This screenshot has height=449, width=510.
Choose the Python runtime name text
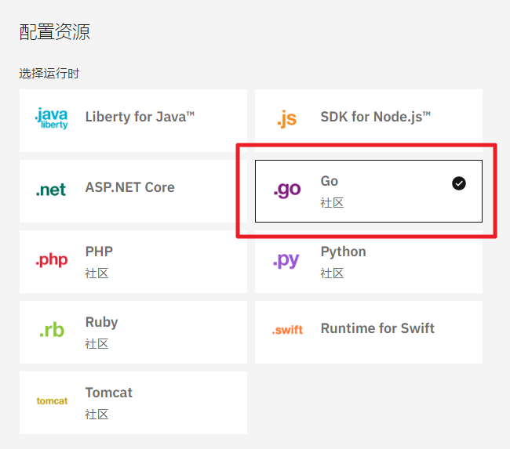point(343,252)
